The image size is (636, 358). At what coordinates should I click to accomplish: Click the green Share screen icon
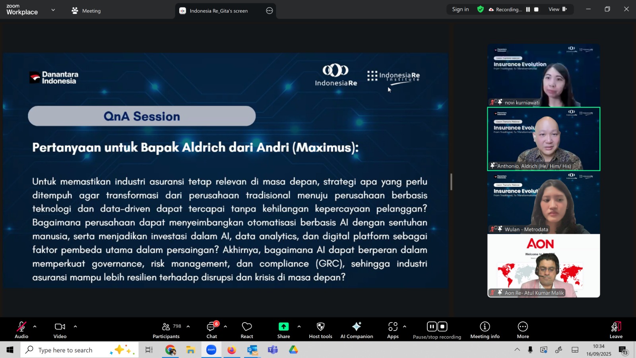pos(283,327)
